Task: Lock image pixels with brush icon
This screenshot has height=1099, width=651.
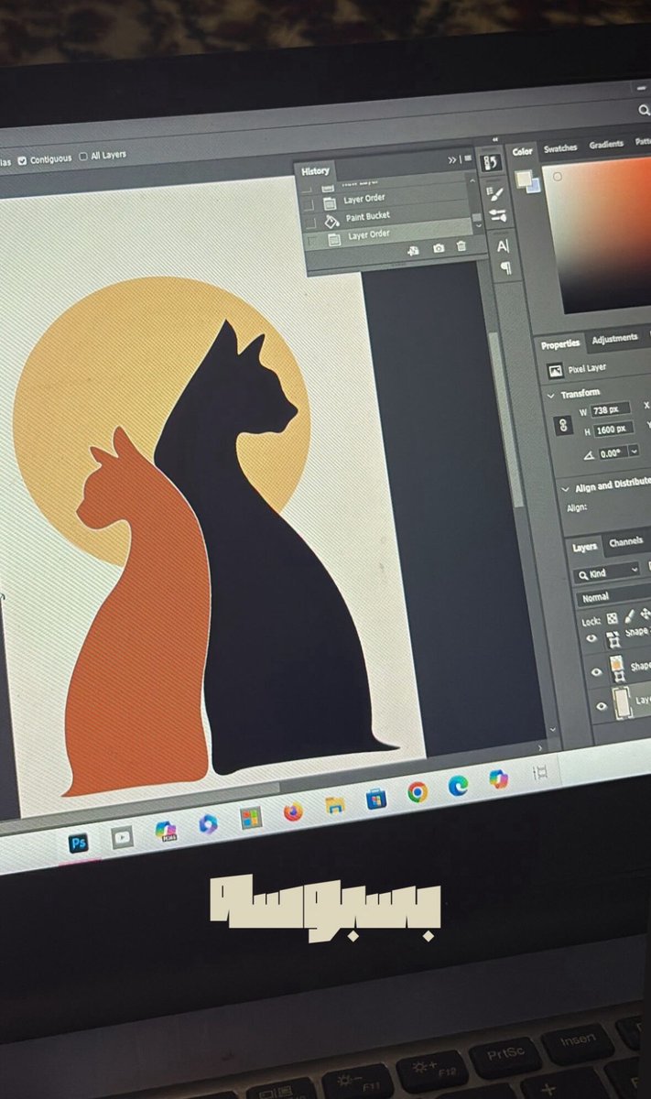Action: 631,616
